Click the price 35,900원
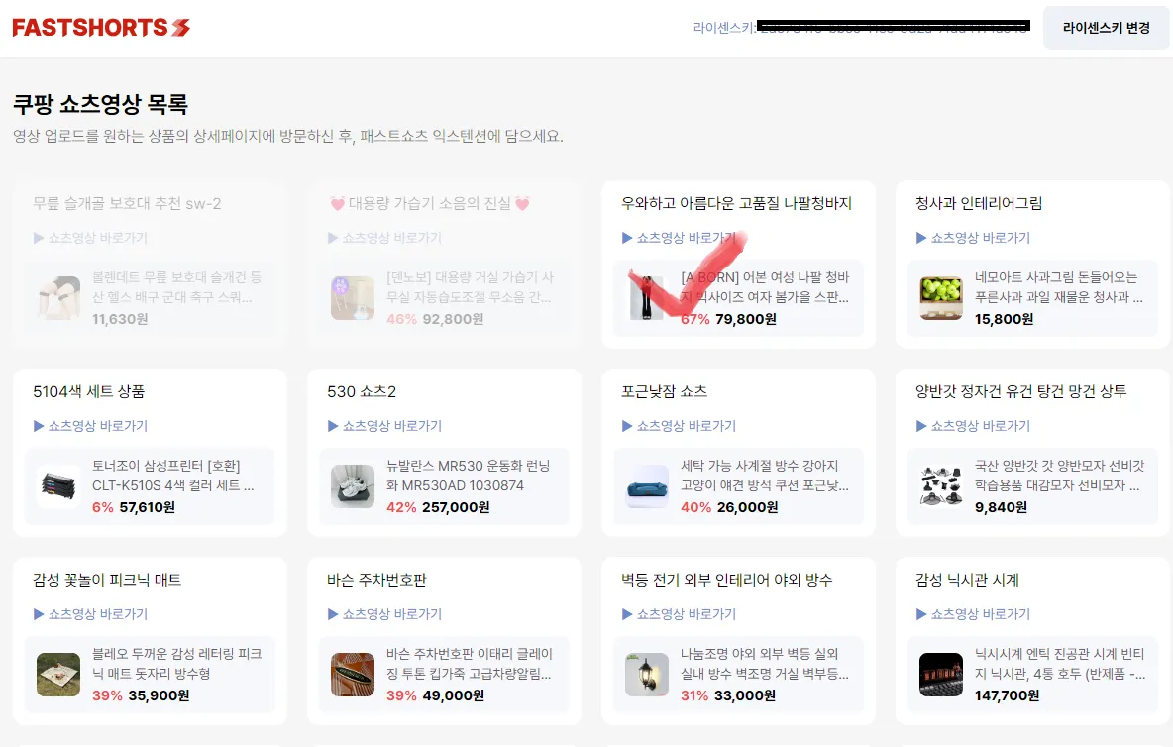 pos(159,696)
